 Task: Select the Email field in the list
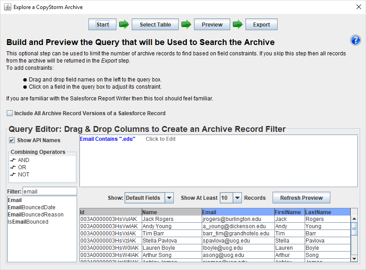point(15,200)
